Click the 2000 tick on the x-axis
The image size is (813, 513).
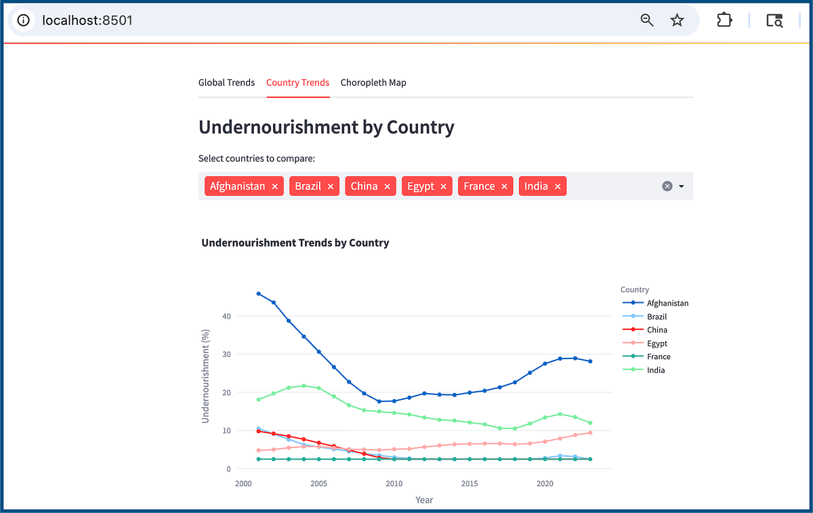click(x=242, y=484)
